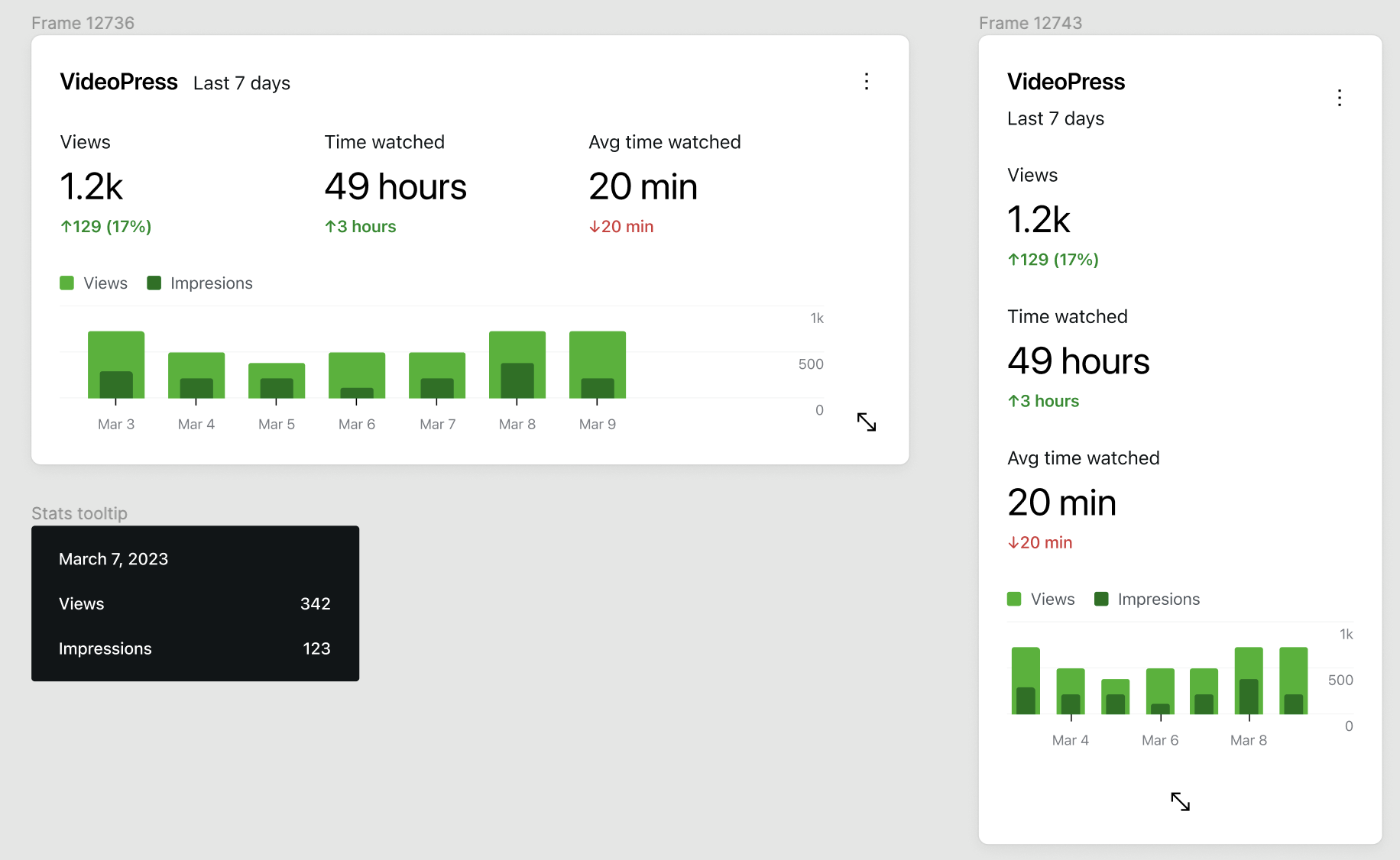Click the "Time watched" label in Frame 12736
This screenshot has height=860, width=1400.
click(384, 142)
